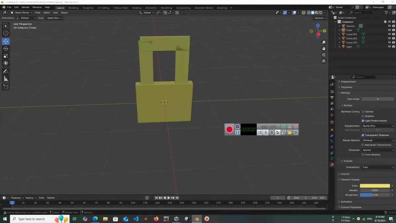Open the World properties tab
396x223 pixels.
[332, 115]
